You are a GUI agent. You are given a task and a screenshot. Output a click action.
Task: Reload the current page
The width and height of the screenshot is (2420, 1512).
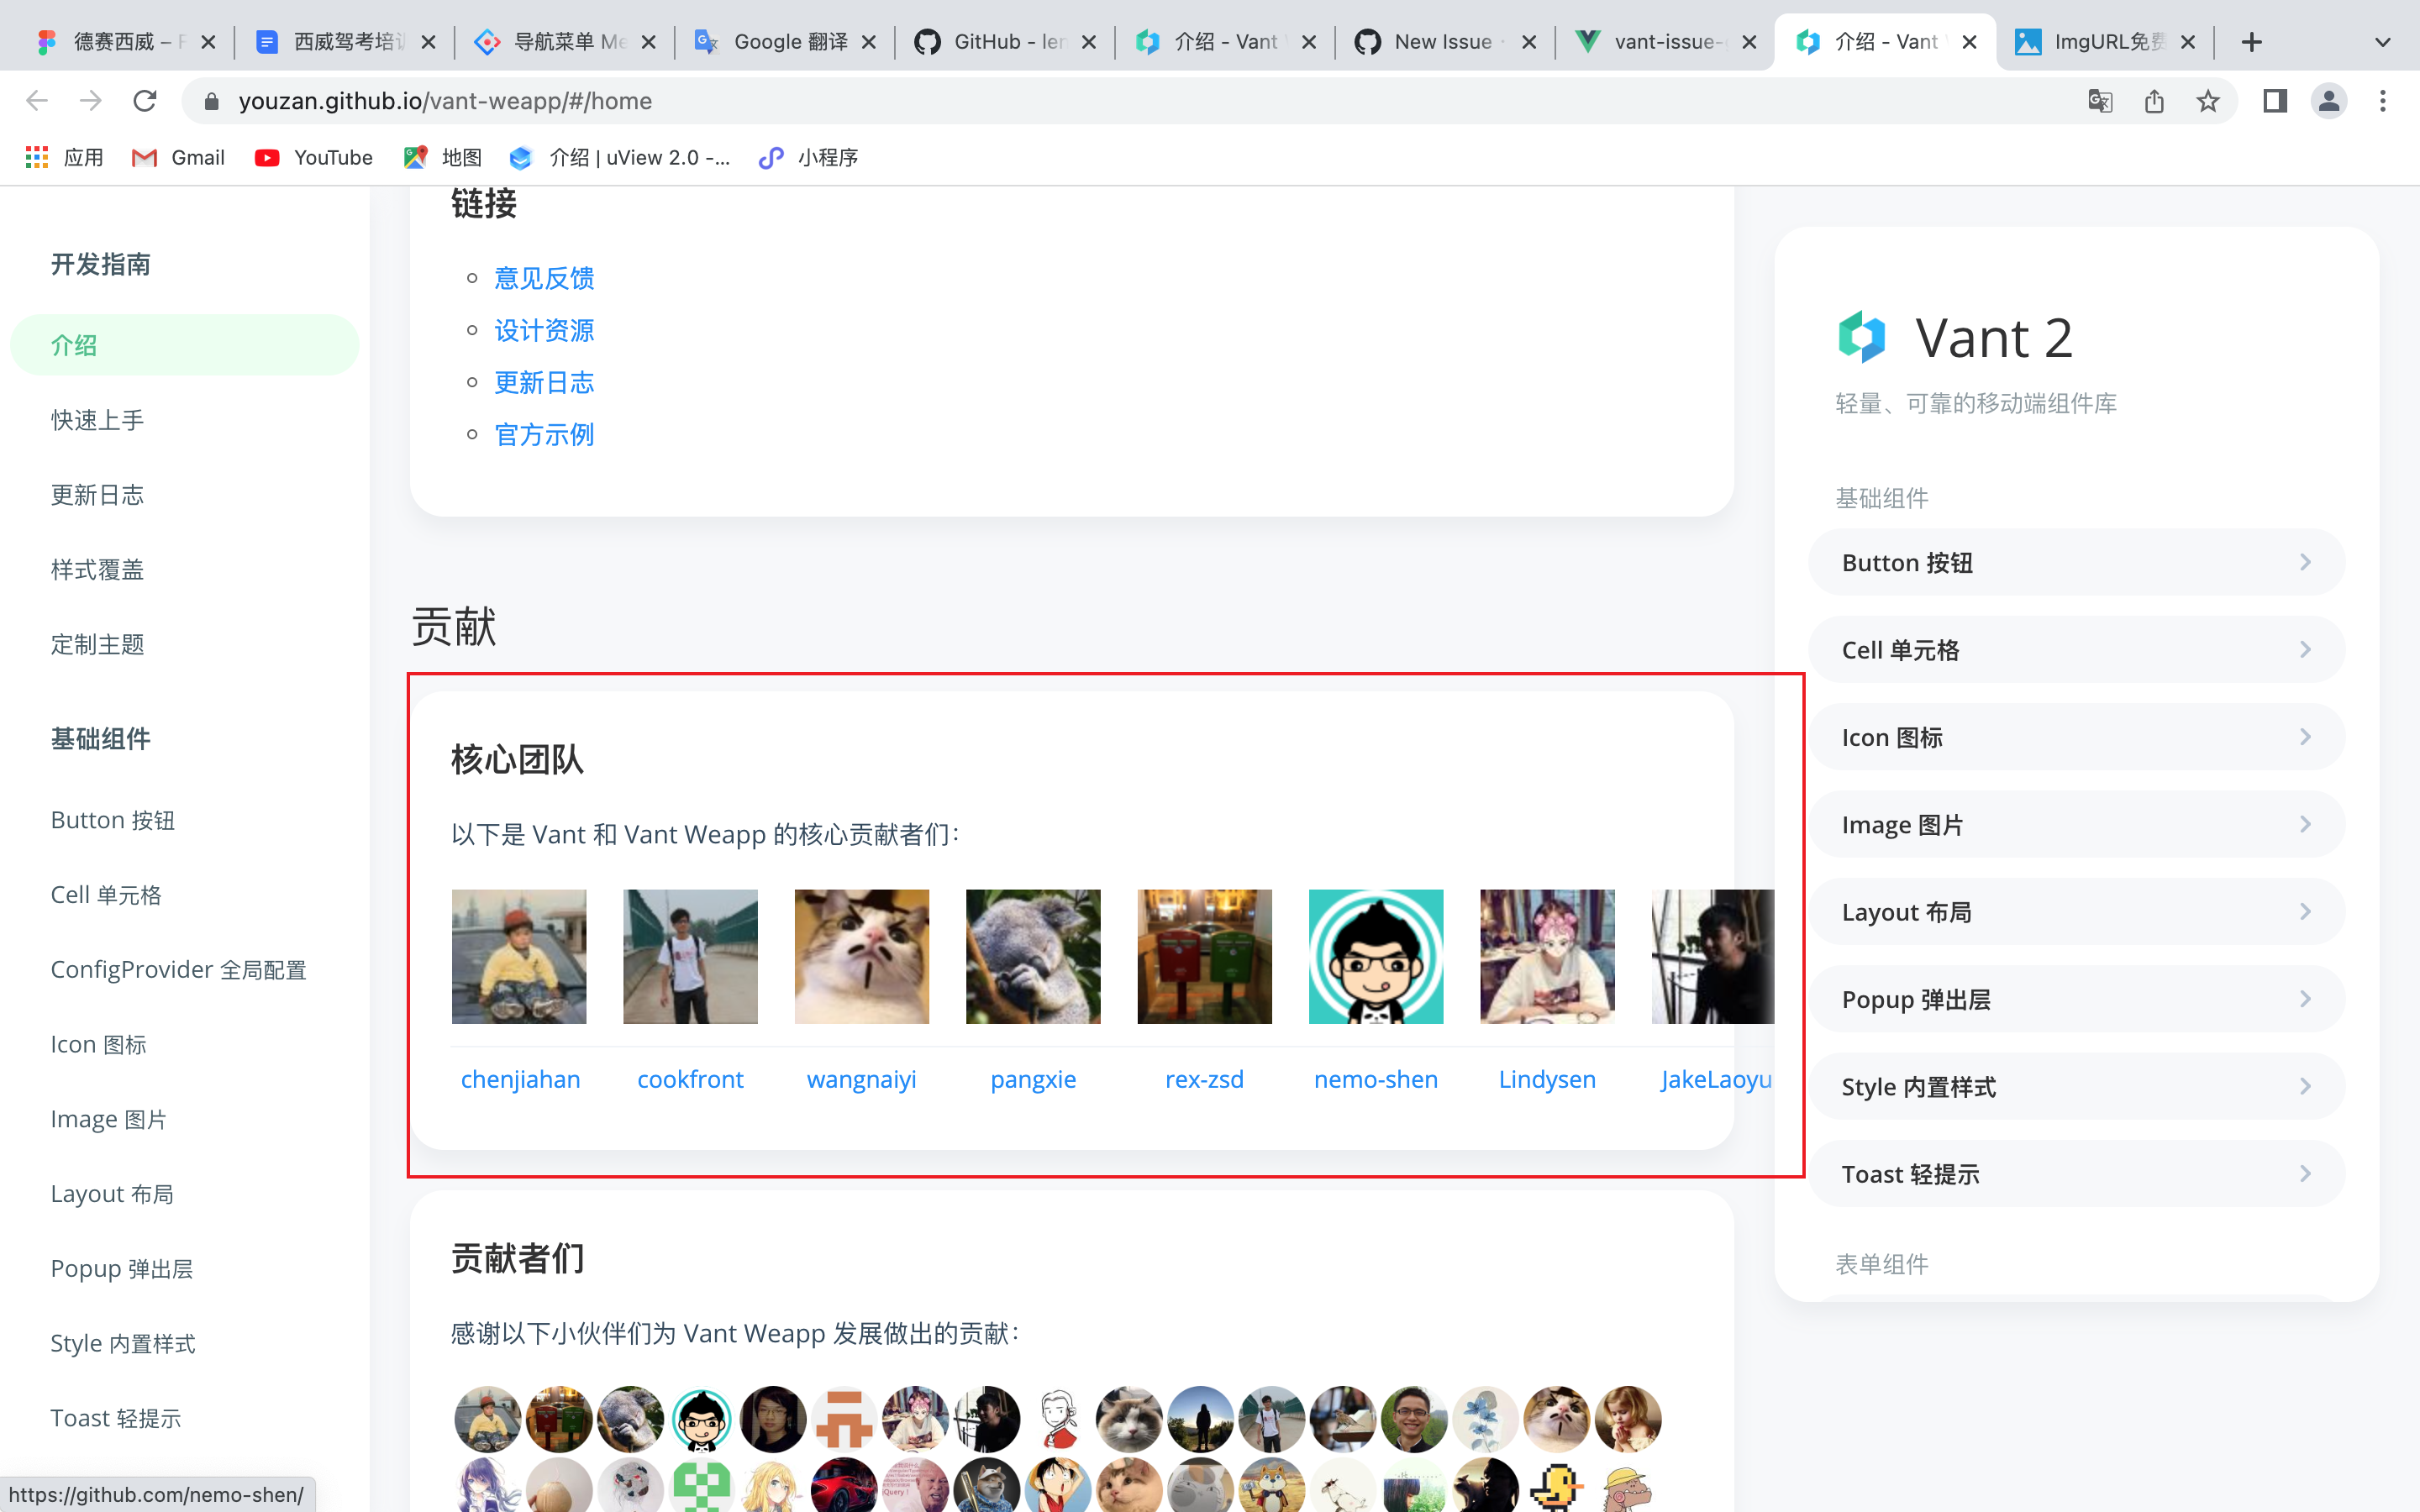point(145,100)
